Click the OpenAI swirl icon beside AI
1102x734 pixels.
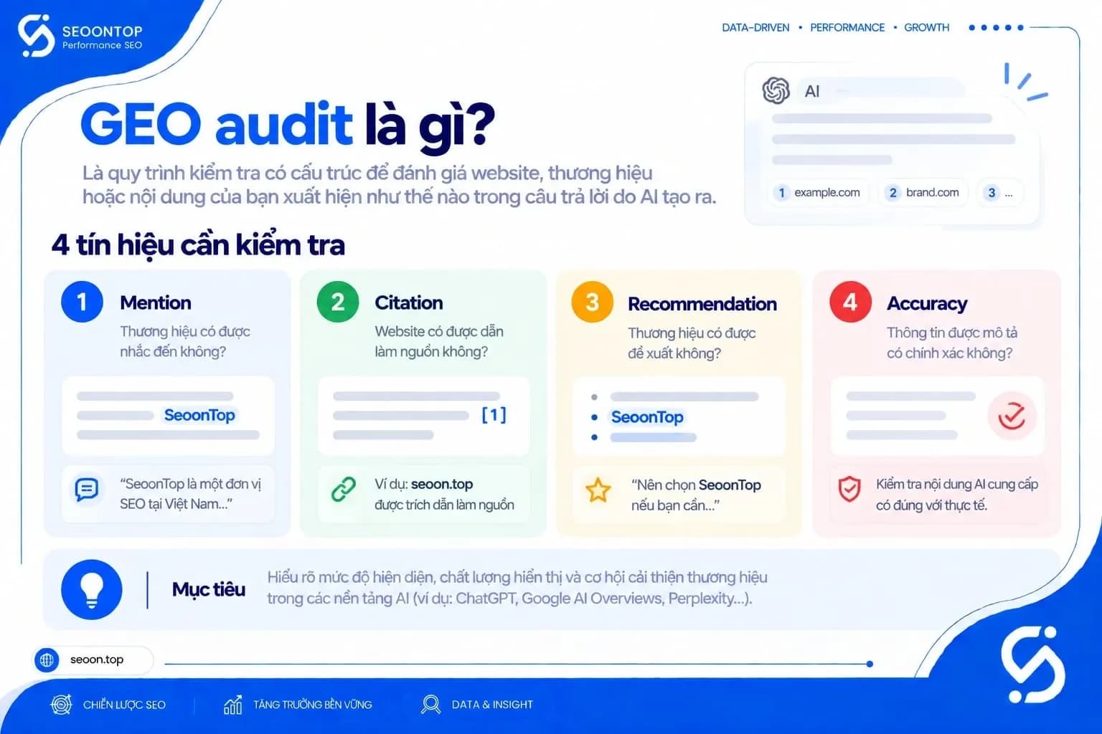pyautogui.click(x=776, y=91)
